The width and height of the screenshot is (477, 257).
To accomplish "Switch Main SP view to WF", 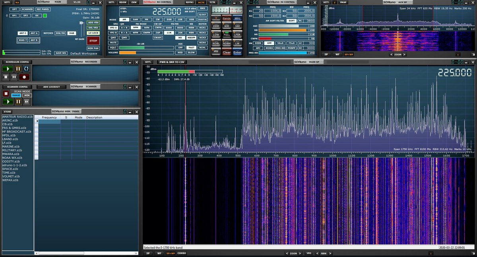I will tap(159, 253).
